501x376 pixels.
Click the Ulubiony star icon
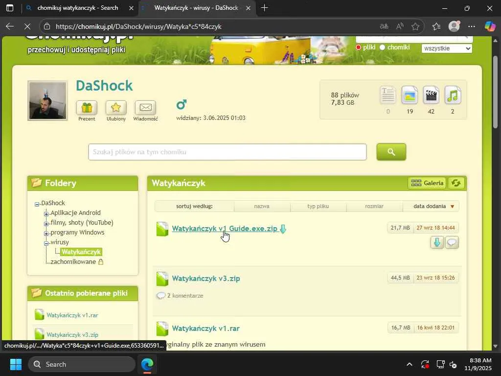pos(116,107)
